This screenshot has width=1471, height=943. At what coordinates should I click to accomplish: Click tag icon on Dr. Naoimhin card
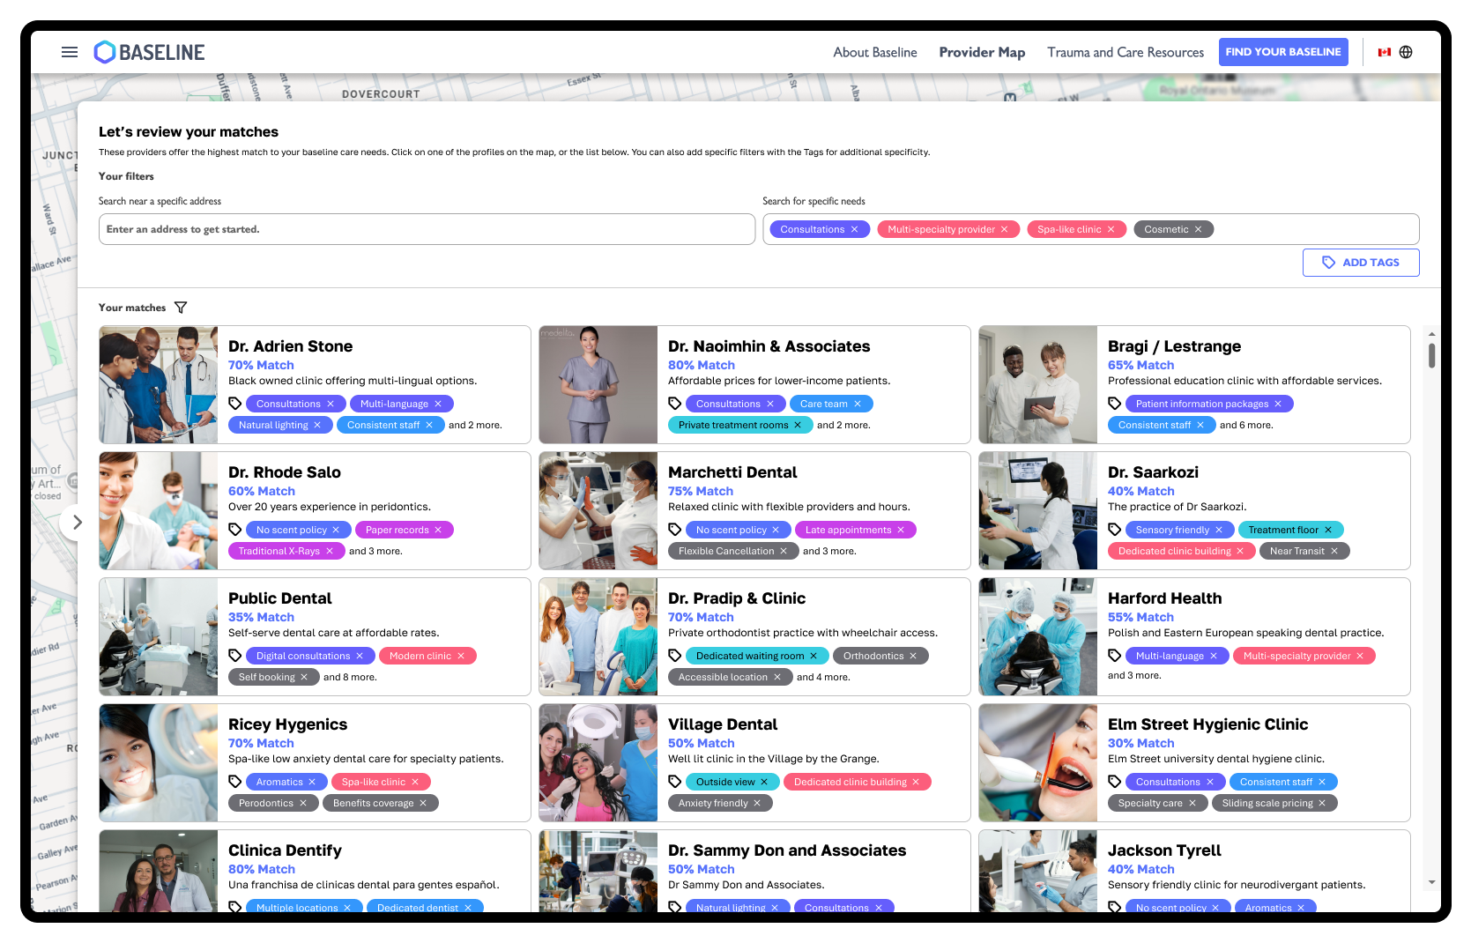coord(675,404)
